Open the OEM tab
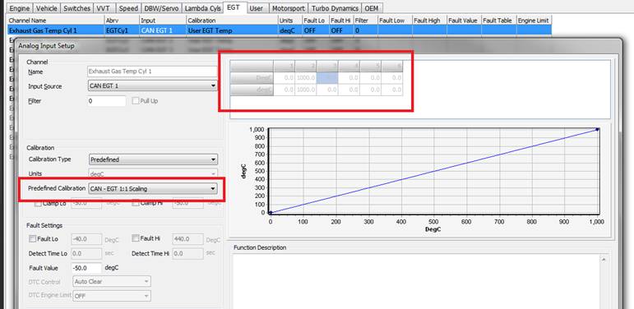634x309 pixels. (x=371, y=8)
